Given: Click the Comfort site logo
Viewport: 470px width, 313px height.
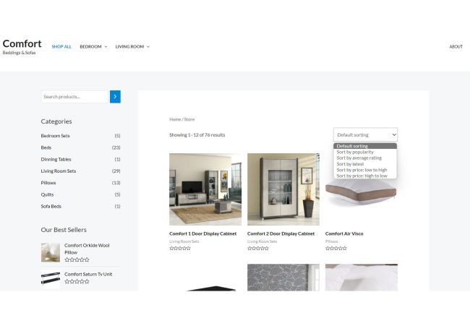Looking at the screenshot, I should point(22,44).
